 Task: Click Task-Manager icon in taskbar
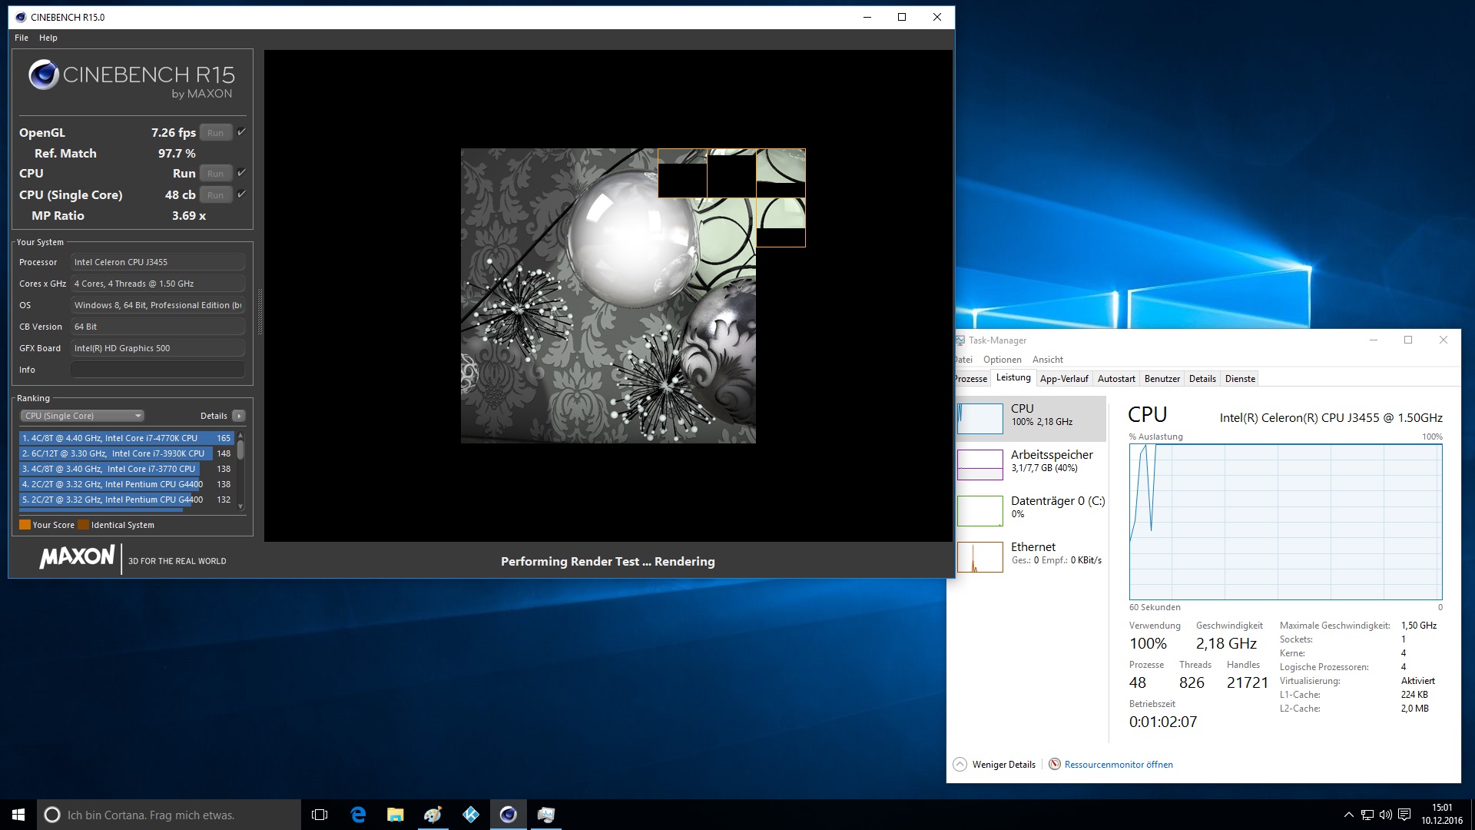coord(545,815)
